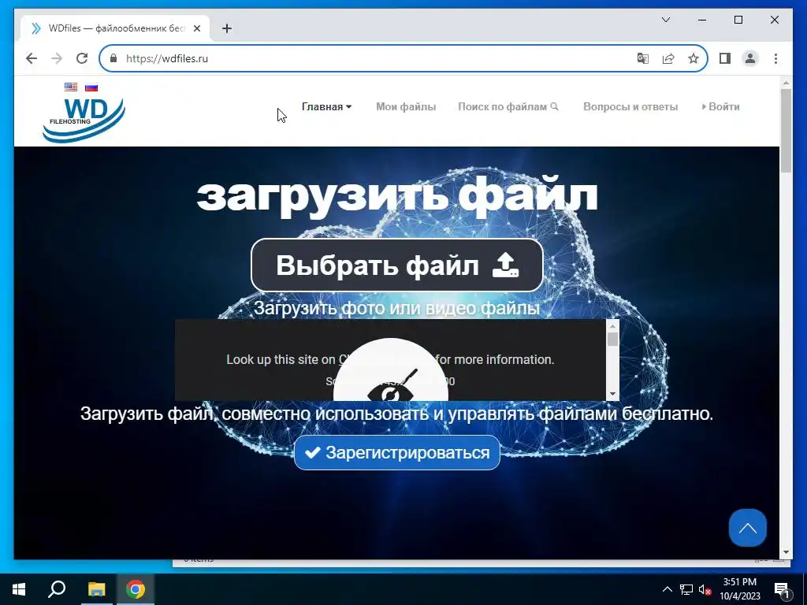Open the Chrome profile avatar
This screenshot has width=807, height=605.
coord(750,58)
